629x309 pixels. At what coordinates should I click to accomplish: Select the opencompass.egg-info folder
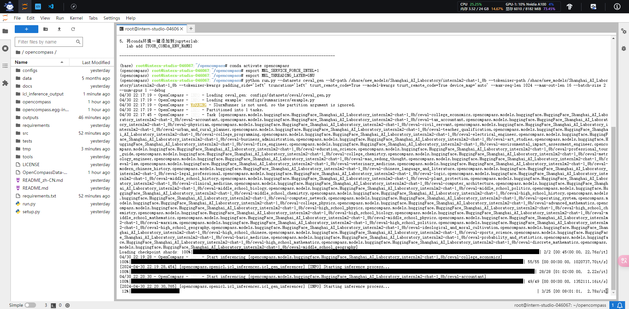coord(63,110)
